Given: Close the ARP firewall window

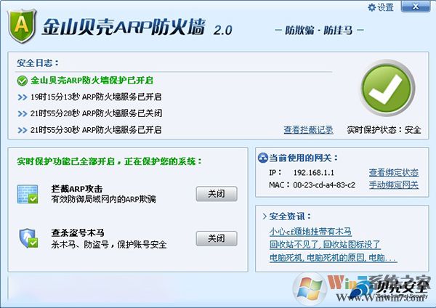Looking at the screenshot, I should tap(416, 7).
